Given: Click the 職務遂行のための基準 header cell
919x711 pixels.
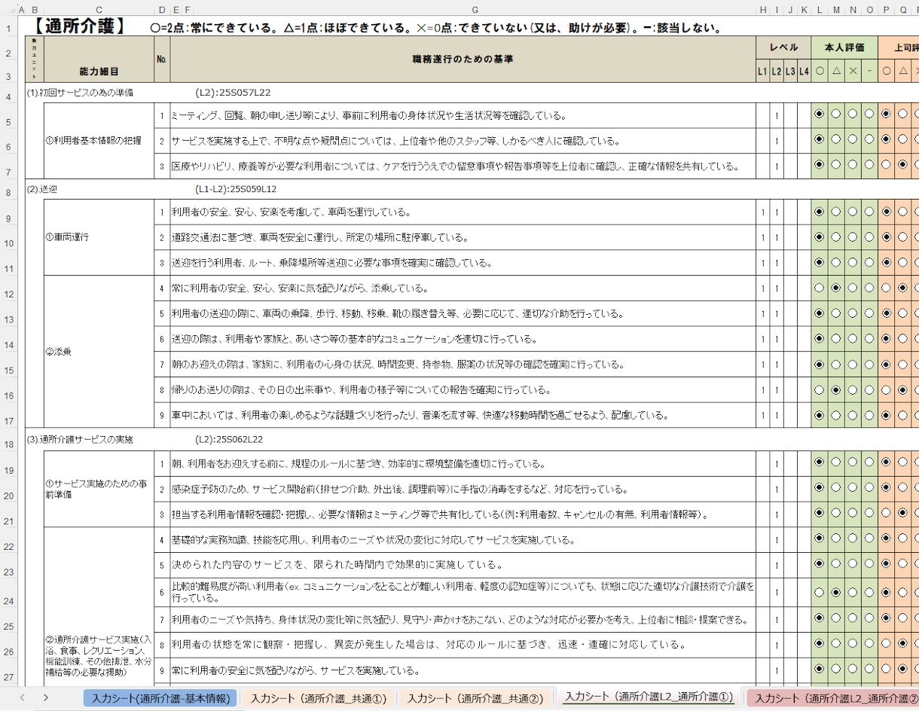Looking at the screenshot, I should [463, 59].
